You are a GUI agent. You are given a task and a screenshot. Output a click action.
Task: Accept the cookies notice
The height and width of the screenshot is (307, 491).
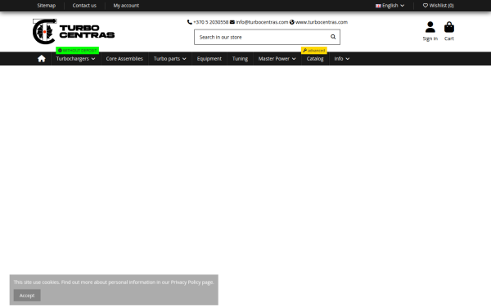tap(27, 296)
